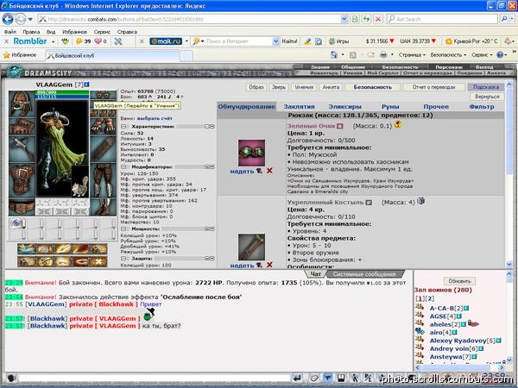Click the Обновить button in player list
This screenshot has height=388, width=518.
(459, 281)
